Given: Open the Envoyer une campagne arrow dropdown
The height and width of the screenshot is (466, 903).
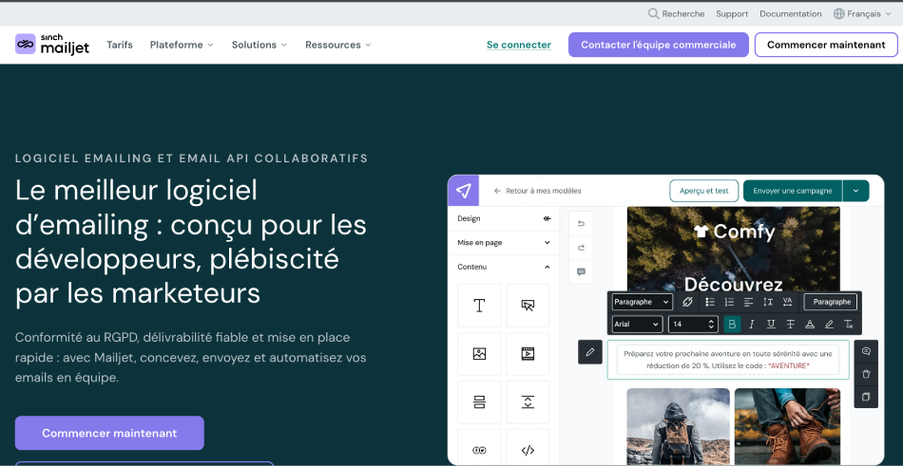Looking at the screenshot, I should click(x=855, y=191).
